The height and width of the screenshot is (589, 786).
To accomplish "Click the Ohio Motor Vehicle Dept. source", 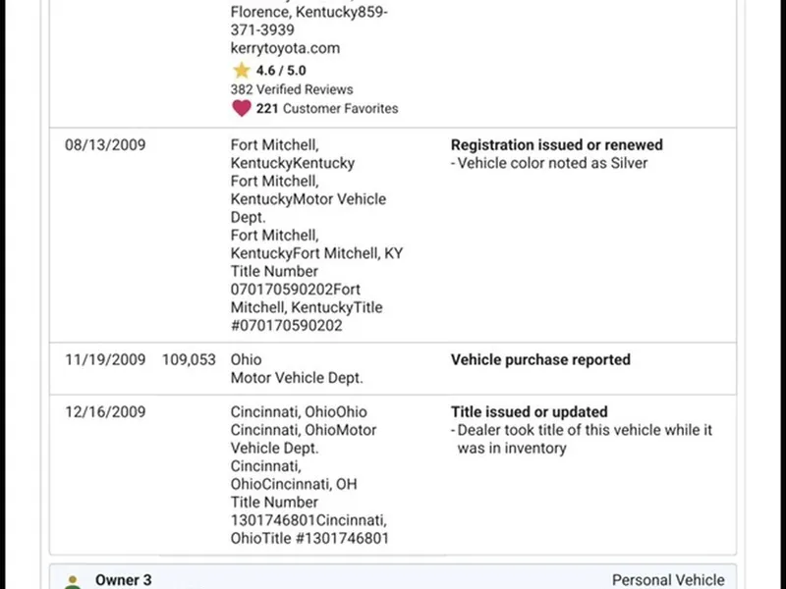I will [296, 369].
